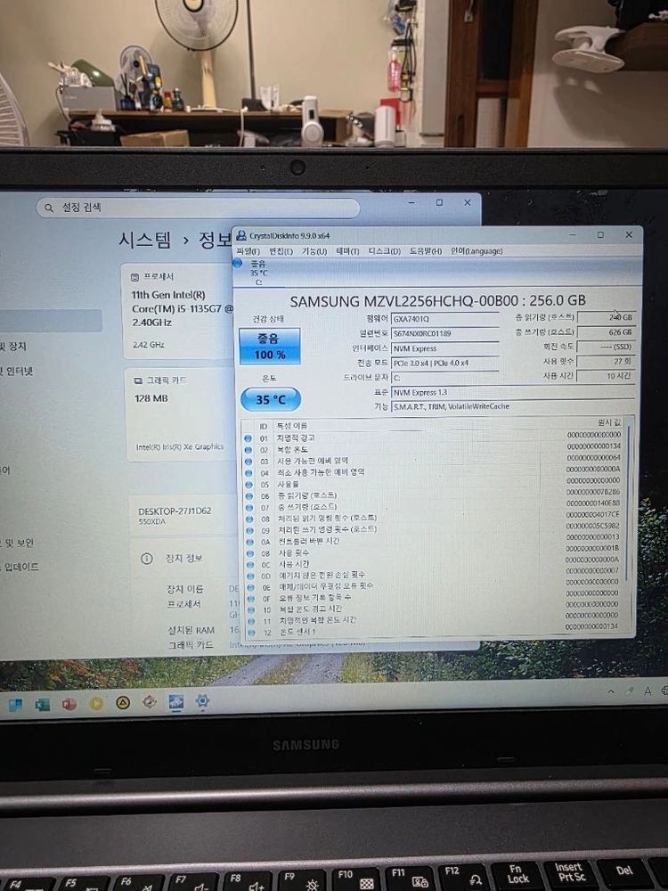This screenshot has height=891, width=668.
Task: Click the blue status icon of row 0B 사용 횟수
Action: (250, 552)
